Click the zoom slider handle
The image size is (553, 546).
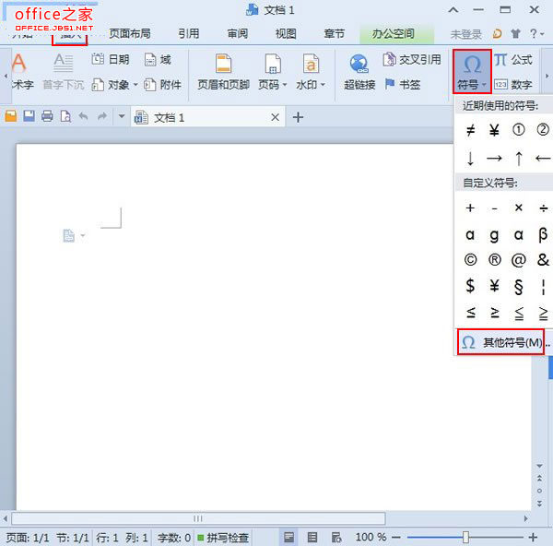(466, 537)
